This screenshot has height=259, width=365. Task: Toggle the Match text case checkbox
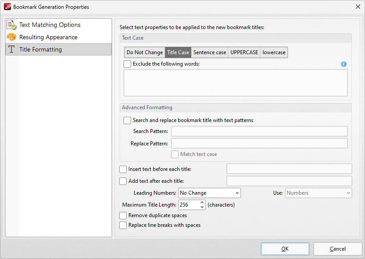(x=175, y=154)
